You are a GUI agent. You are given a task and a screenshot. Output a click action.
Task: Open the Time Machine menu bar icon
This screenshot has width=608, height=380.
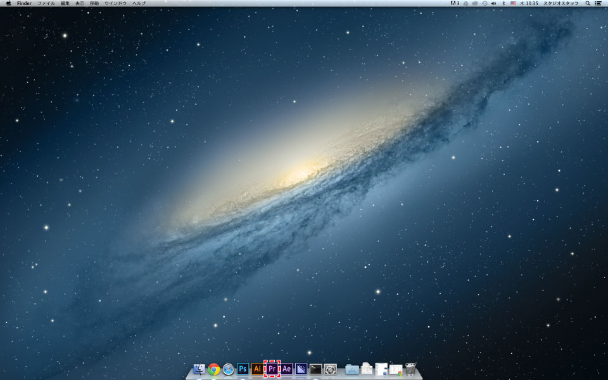click(484, 3)
